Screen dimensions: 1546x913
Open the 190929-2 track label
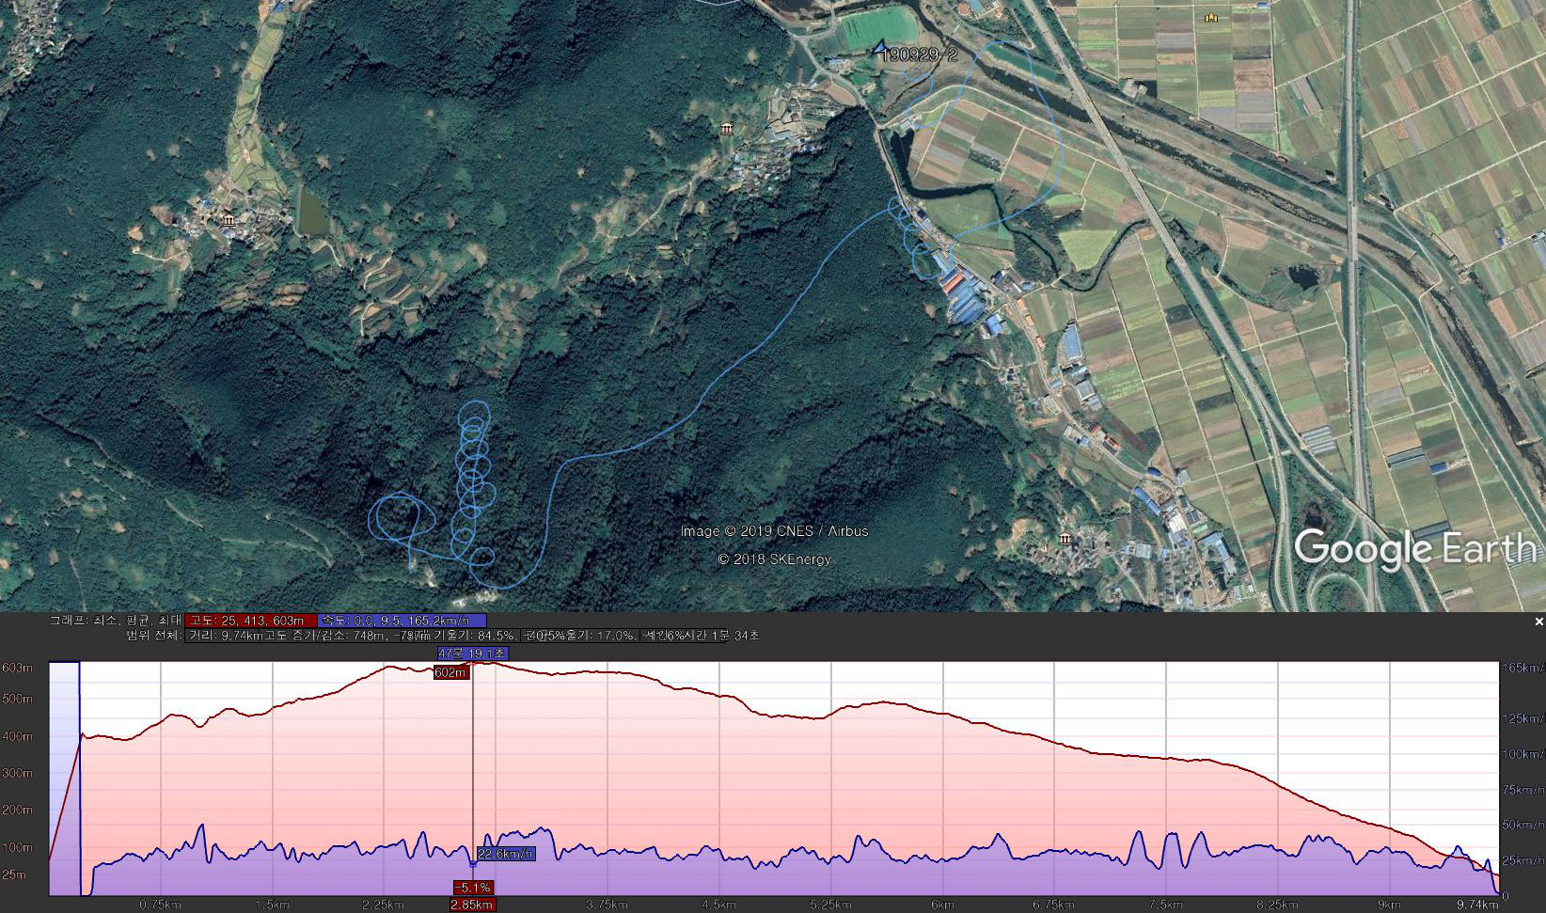tap(919, 55)
